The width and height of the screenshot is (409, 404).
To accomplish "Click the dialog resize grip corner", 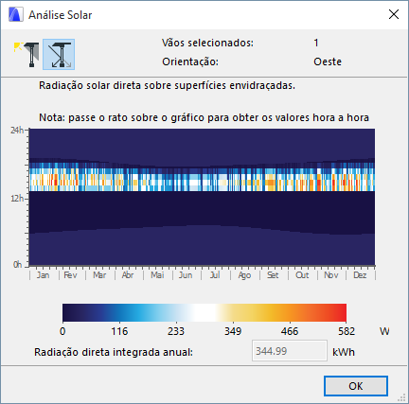I will 401,397.
